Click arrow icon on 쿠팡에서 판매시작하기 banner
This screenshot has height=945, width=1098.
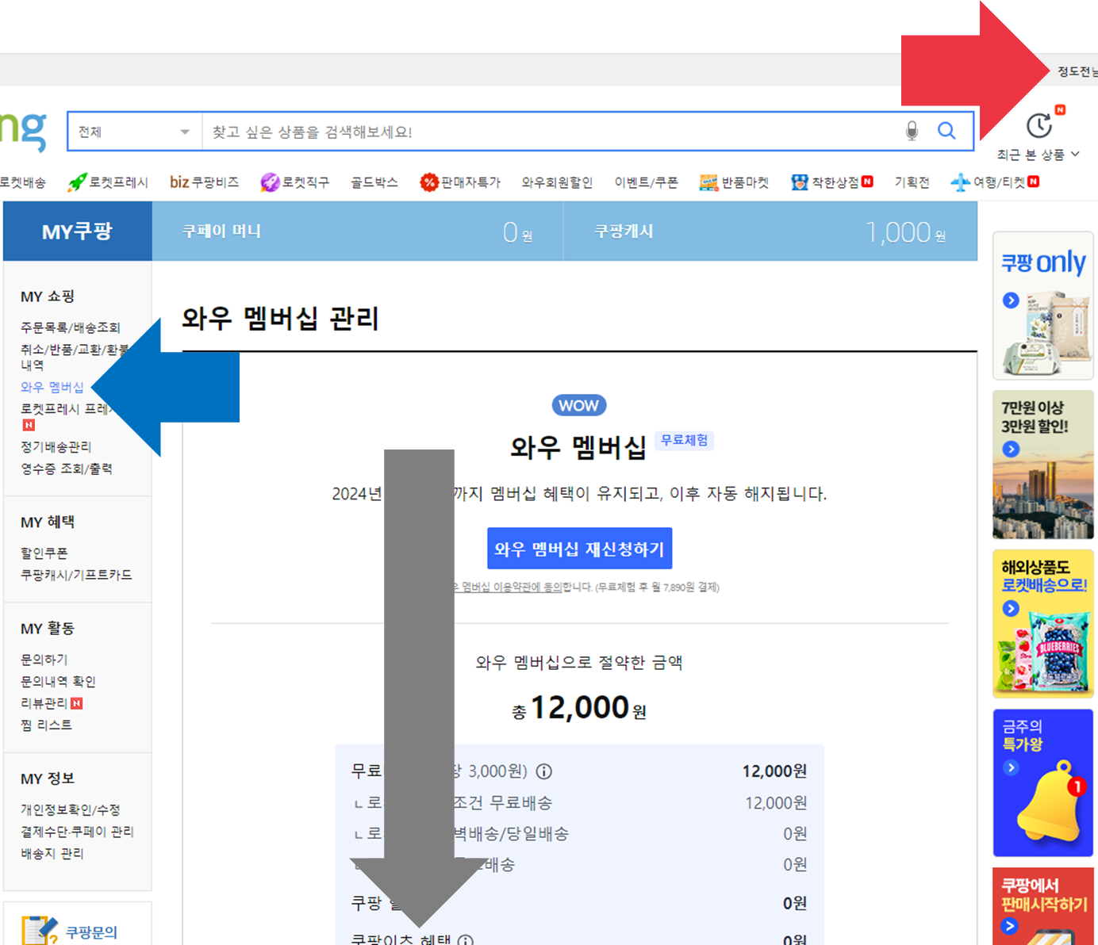tap(1009, 926)
